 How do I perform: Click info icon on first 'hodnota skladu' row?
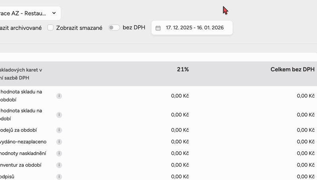tap(59, 96)
